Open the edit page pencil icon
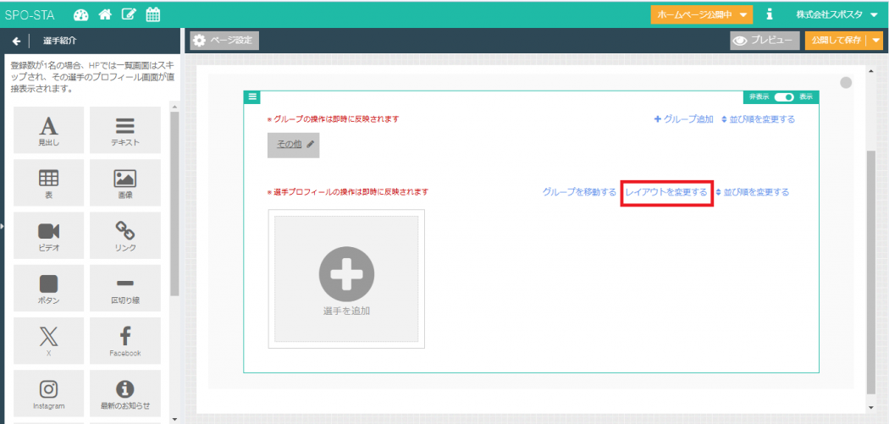889x424 pixels. [129, 14]
